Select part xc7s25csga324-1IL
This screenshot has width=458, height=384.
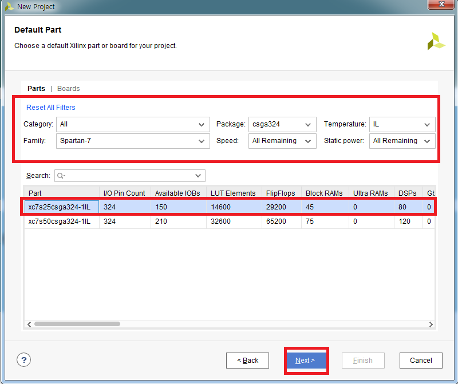coord(62,207)
